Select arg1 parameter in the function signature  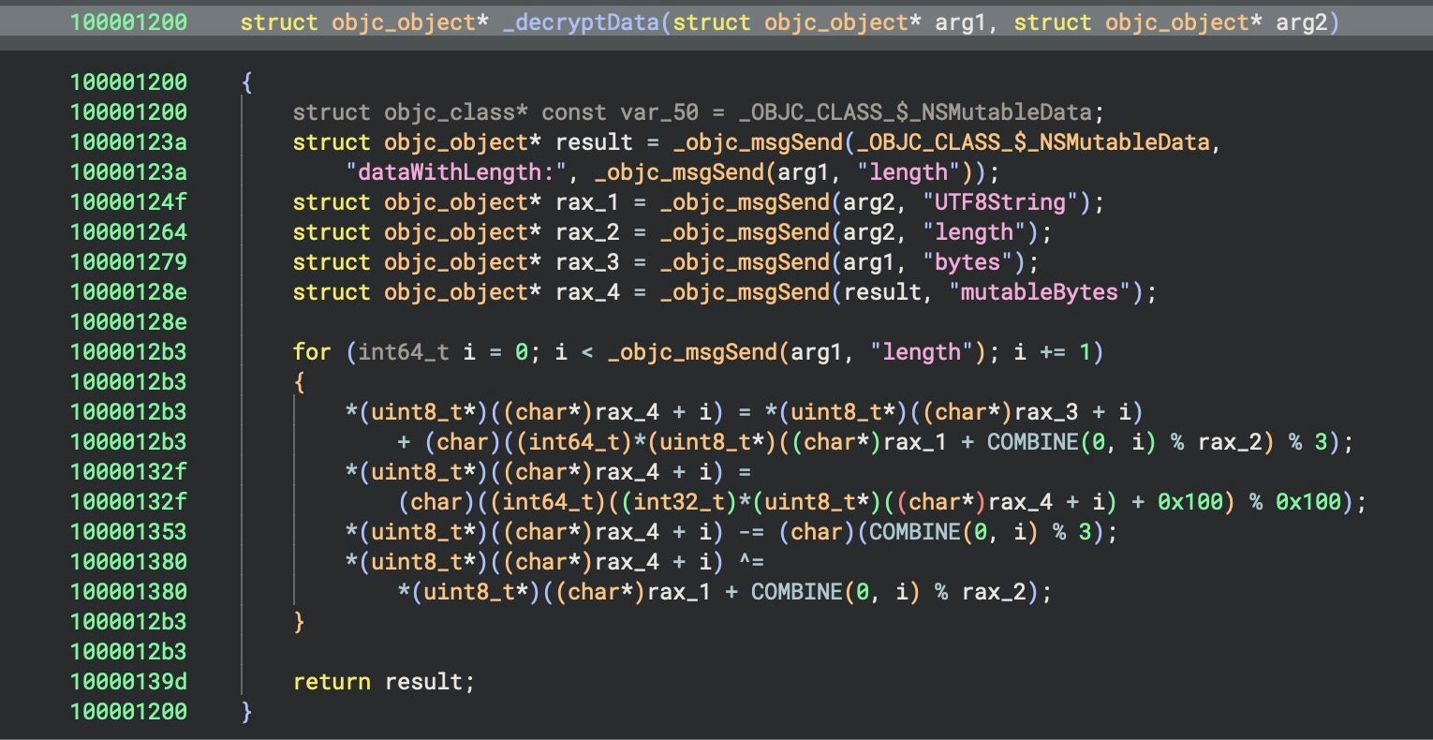pyautogui.click(x=961, y=22)
